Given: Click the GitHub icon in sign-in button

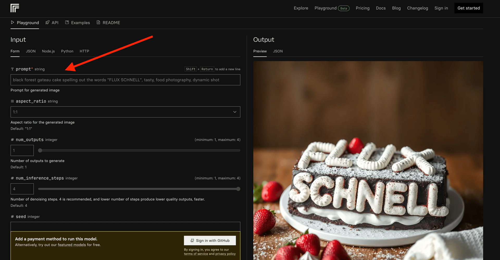Looking at the screenshot, I should (192, 240).
